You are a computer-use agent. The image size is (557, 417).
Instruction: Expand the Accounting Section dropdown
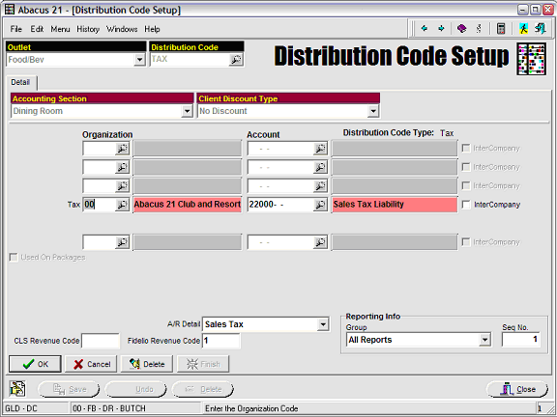(x=187, y=111)
